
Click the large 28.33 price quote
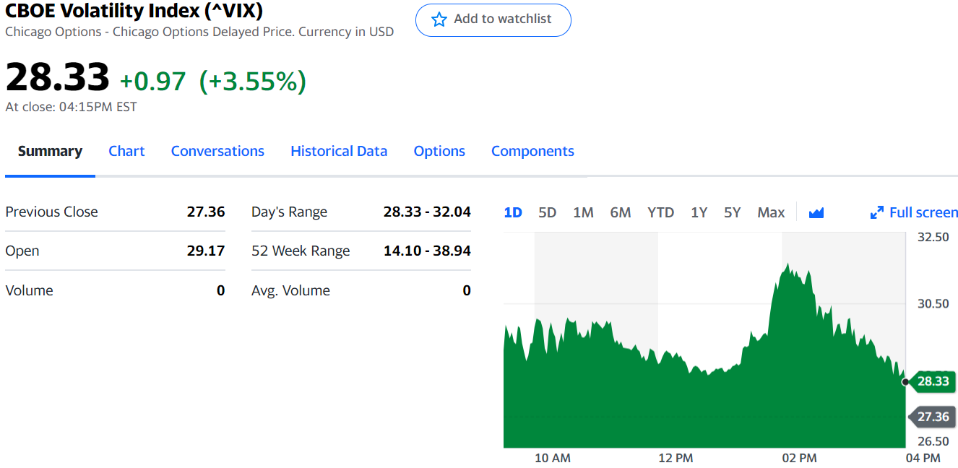pos(57,77)
